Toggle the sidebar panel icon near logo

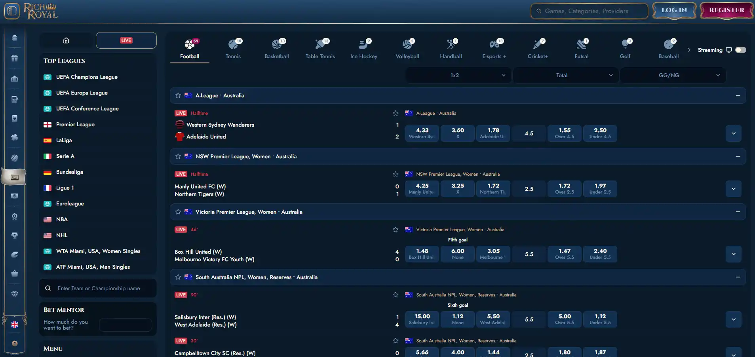coord(12,11)
